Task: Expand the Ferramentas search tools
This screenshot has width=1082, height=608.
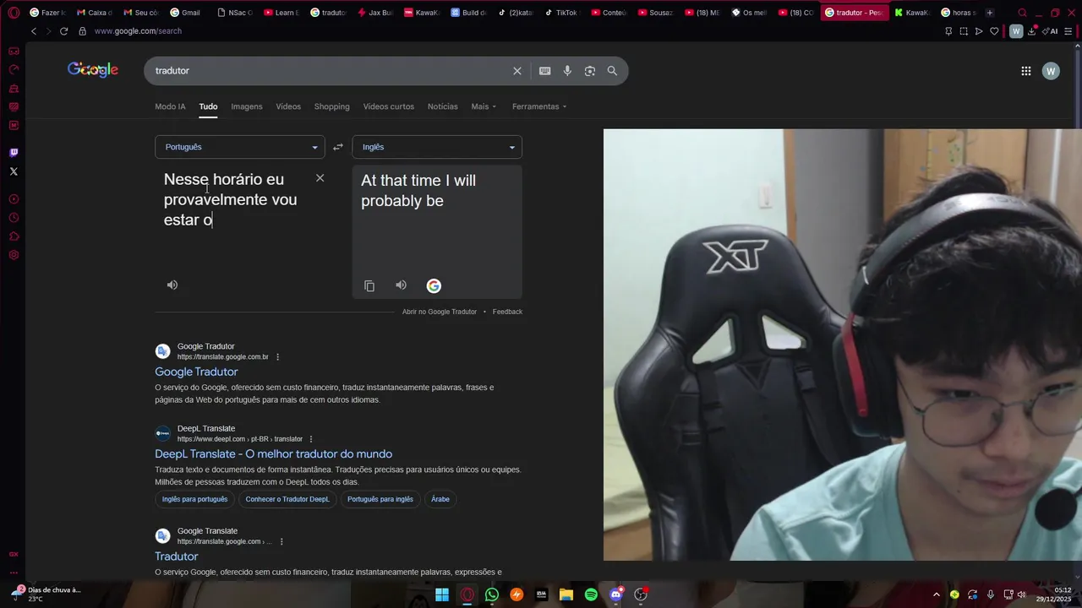Action: (539, 106)
